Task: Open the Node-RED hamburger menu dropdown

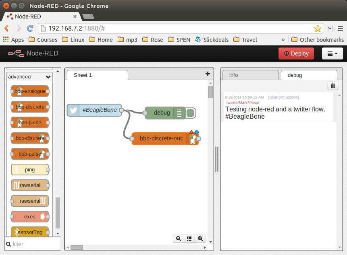Action: (332, 53)
